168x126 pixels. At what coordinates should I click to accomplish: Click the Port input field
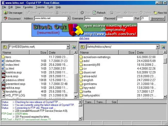[144, 18]
